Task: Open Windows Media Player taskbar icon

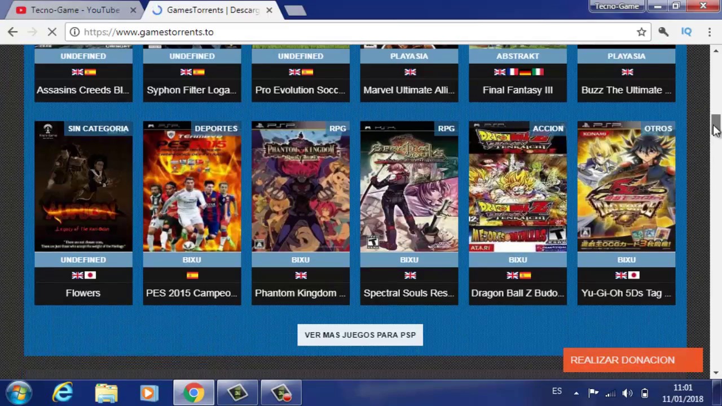Action: coord(149,392)
